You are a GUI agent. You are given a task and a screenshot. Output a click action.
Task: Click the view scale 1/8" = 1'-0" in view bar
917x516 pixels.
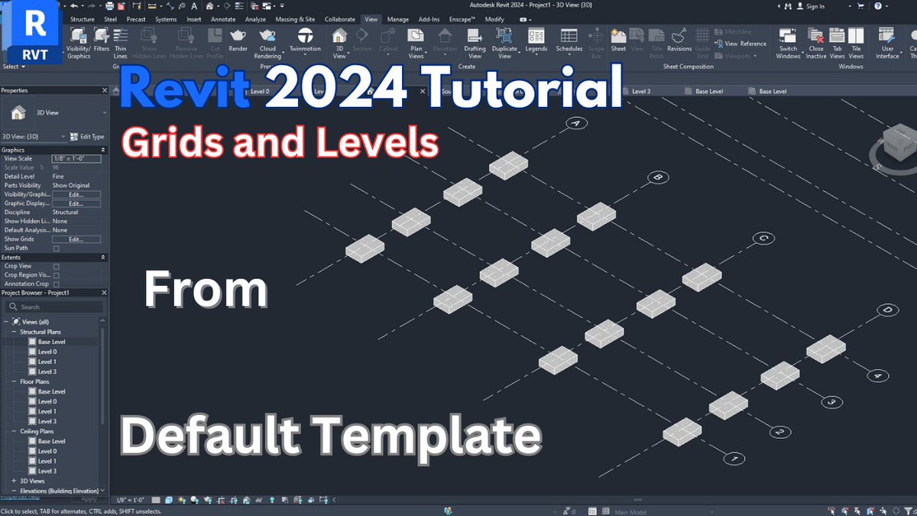131,500
